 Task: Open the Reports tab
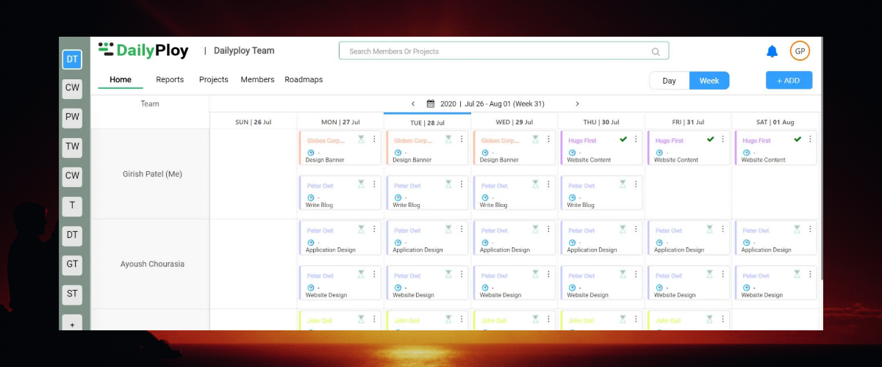170,80
